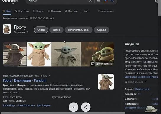The height and width of the screenshot is (114, 161).
Task: Click the Fandom result thumbnail image
Action: pyautogui.click(x=106, y=82)
